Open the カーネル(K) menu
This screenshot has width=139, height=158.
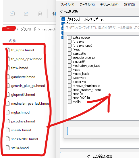tap(87, 5)
